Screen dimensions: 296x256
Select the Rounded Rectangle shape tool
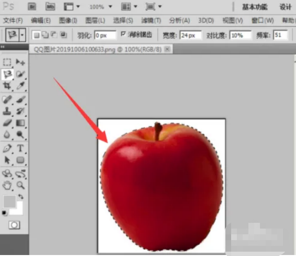[20, 160]
